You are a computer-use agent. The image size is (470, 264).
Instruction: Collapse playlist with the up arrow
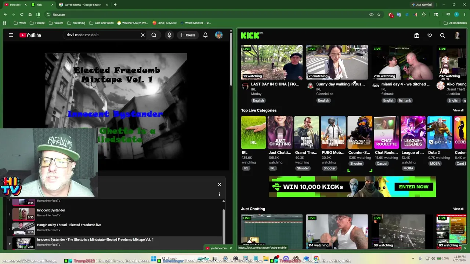(224, 201)
